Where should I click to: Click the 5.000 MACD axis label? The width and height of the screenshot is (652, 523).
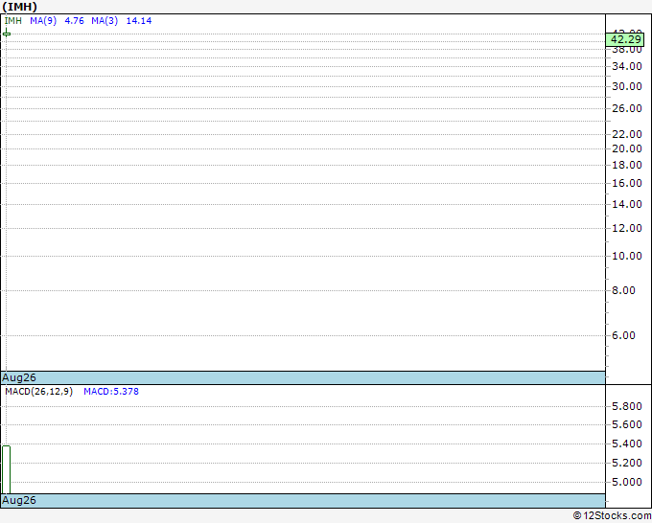click(x=627, y=482)
